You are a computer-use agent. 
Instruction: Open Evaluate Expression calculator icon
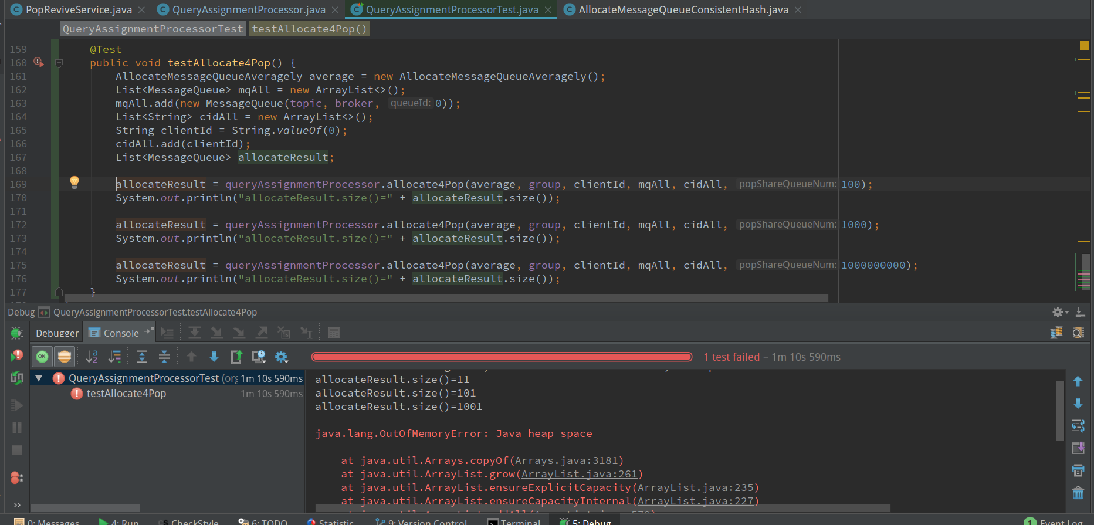tap(334, 333)
